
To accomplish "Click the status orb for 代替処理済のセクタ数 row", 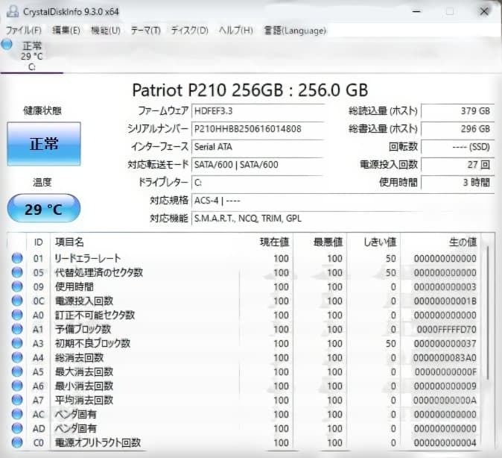I will tap(17, 272).
